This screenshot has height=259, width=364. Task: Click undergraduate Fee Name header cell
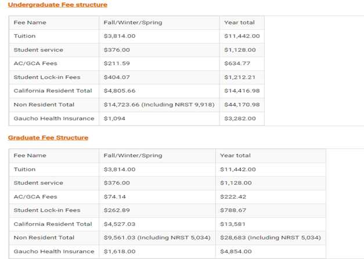(54, 23)
